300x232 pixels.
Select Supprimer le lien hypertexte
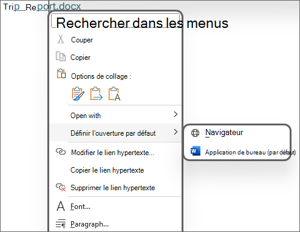[x=115, y=188]
